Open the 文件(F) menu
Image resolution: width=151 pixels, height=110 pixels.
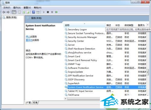point(7,8)
